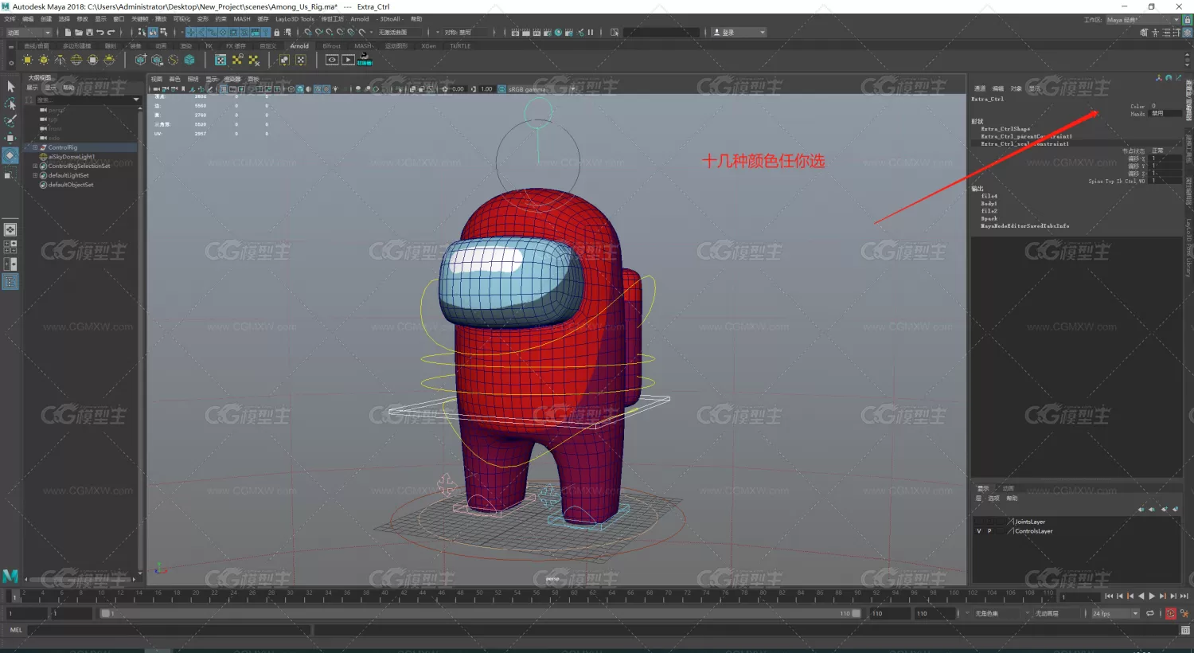Click the workspace lock icon

(1187, 20)
